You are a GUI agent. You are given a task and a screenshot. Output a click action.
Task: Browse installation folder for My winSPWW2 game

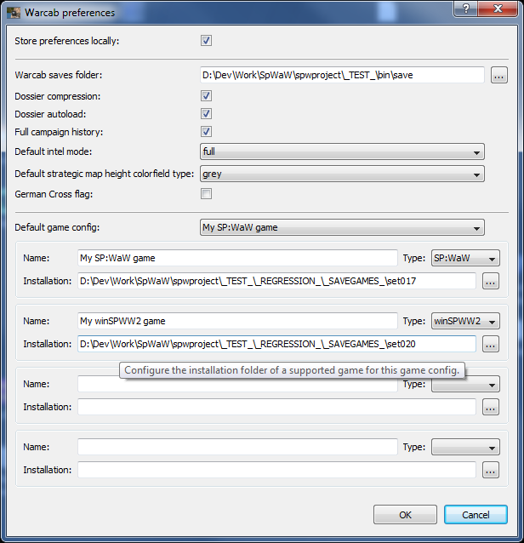pos(491,344)
